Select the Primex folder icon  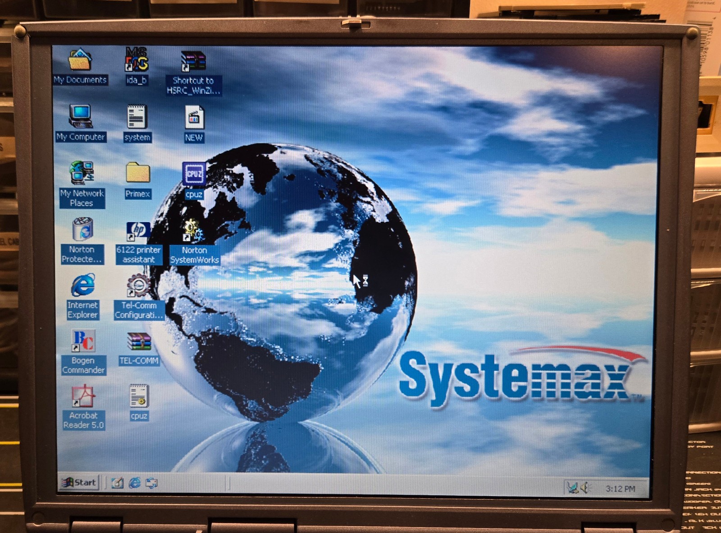click(x=138, y=173)
